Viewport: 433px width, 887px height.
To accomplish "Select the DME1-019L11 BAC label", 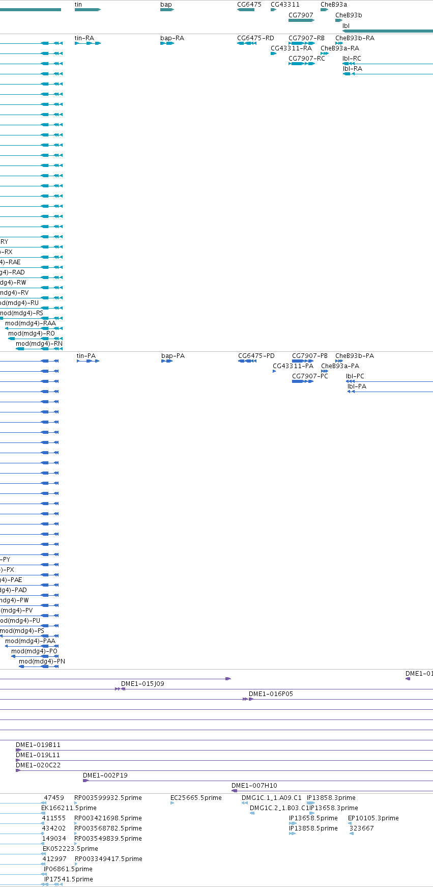I will click(38, 755).
